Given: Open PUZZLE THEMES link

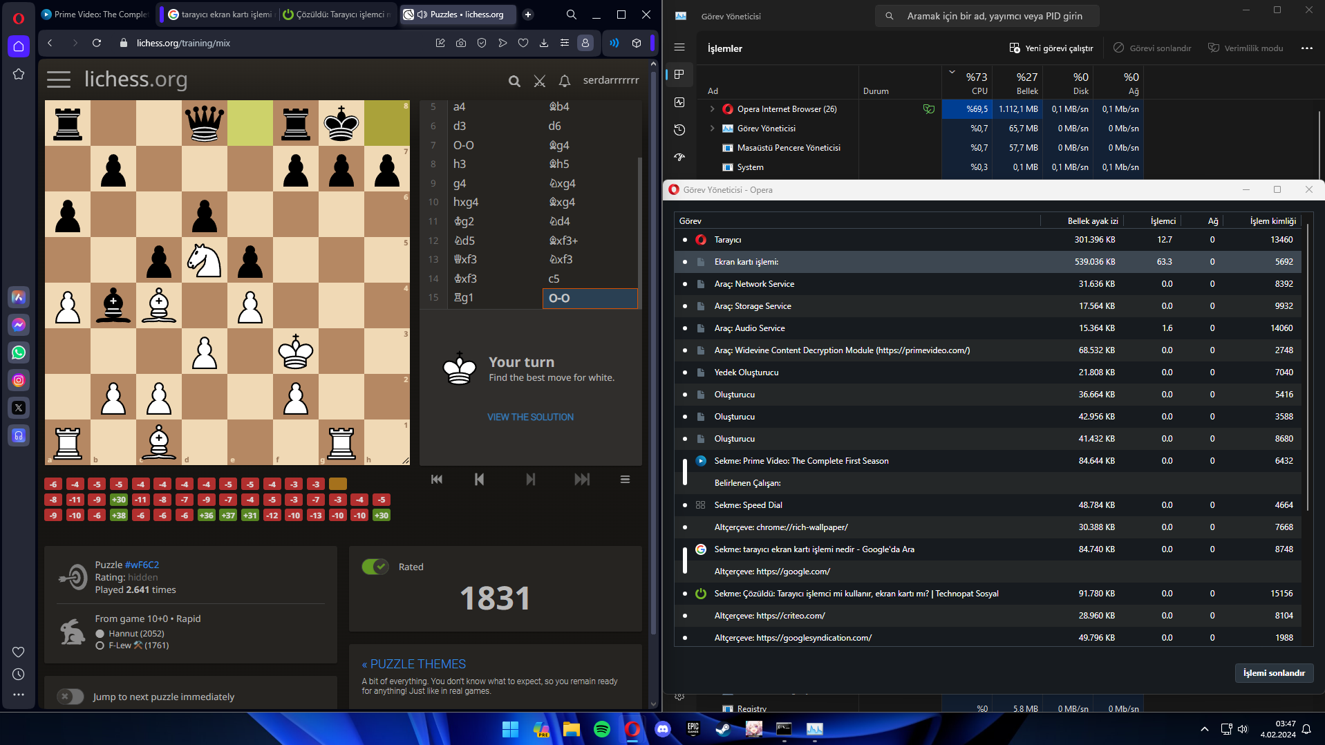Looking at the screenshot, I should (x=413, y=664).
